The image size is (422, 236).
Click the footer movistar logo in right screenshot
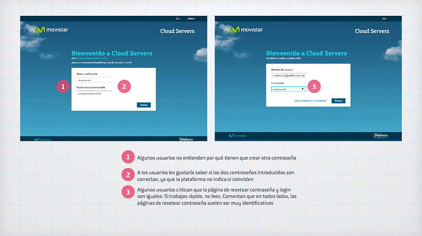point(237,135)
